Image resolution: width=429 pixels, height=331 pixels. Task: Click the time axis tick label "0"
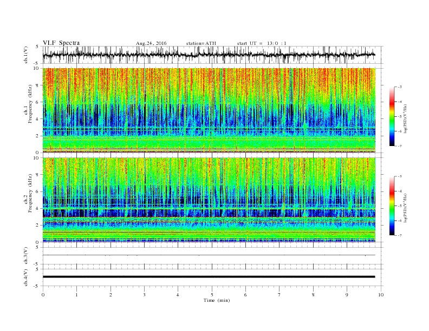tap(43, 295)
